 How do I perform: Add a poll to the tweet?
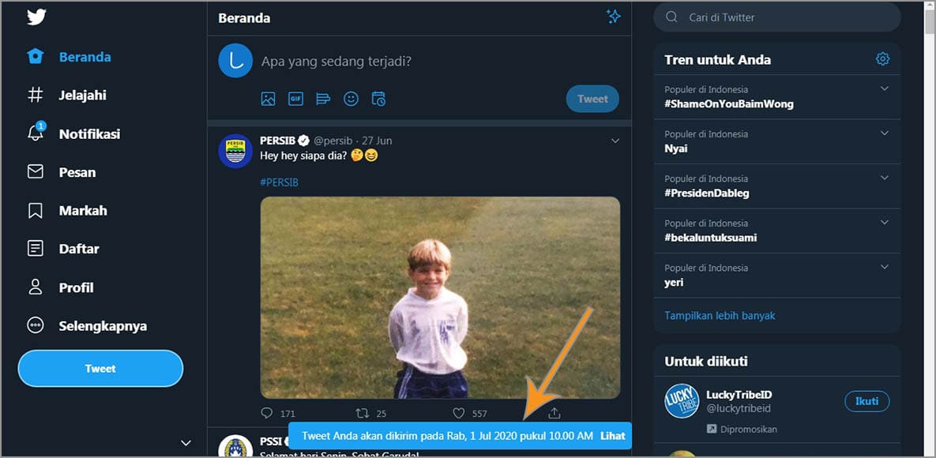[323, 99]
